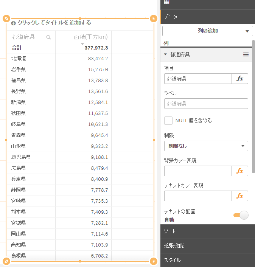Select the 岐阜県 cell
This screenshot has height=267, width=255.
pos(31,124)
